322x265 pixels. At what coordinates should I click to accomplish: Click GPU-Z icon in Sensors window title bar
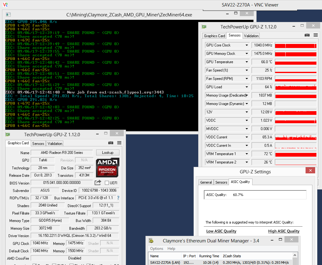click(x=204, y=27)
